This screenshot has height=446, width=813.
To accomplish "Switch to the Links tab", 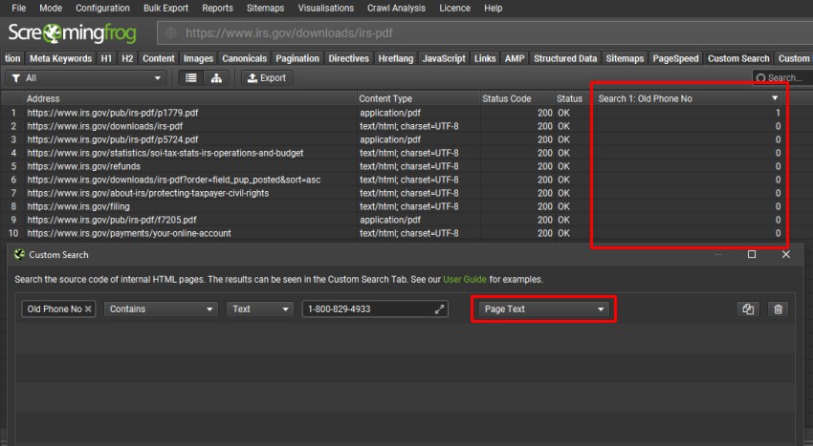I will click(485, 58).
